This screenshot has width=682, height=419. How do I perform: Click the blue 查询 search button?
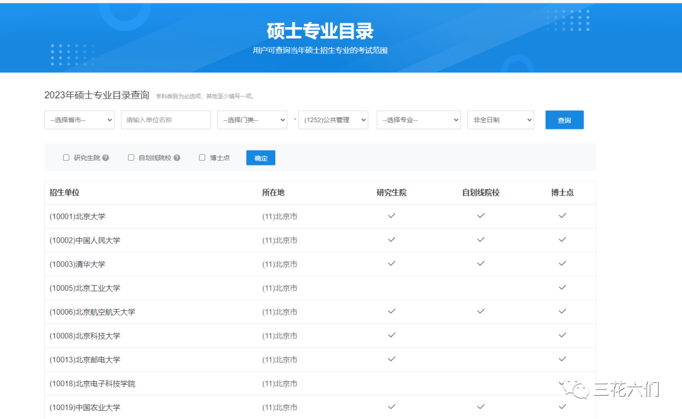point(565,120)
